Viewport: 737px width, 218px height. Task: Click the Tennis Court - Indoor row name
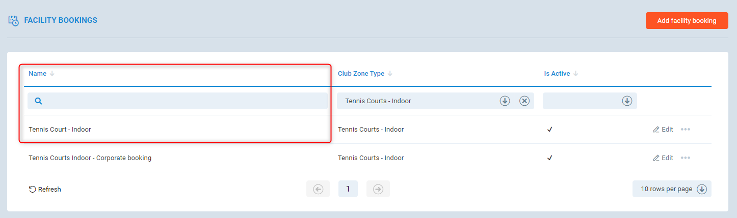point(60,130)
